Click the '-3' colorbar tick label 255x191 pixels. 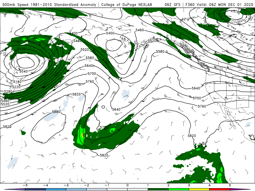pyautogui.click(x=66, y=185)
